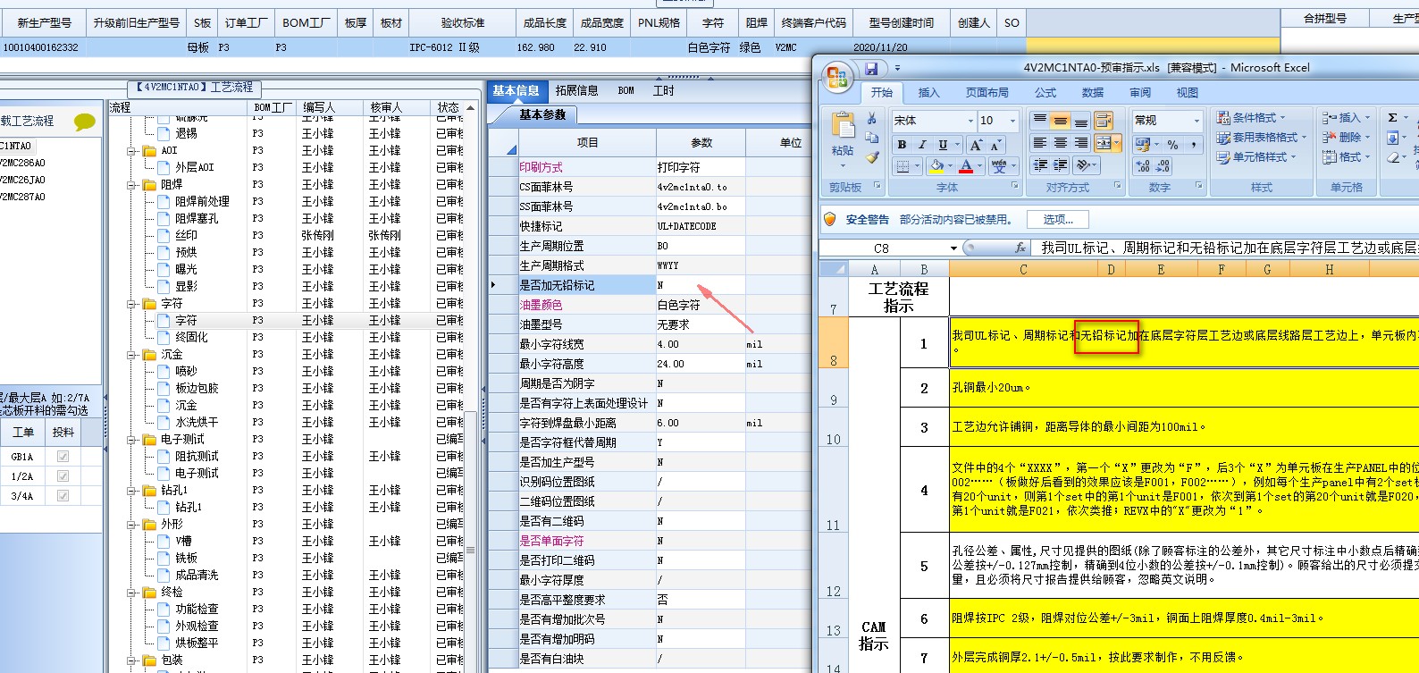
Task: Click the Decrease Indent icon
Action: [x=1039, y=165]
